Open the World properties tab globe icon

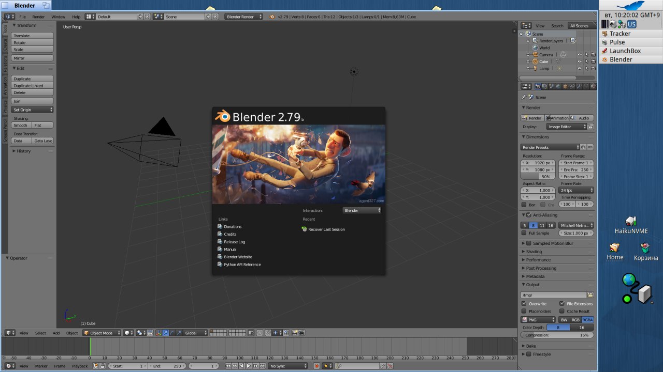(x=558, y=86)
